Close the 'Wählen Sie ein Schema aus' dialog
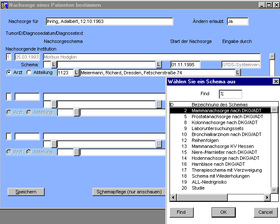Image resolution: width=280 pixels, height=224 pixels. coord(275,82)
